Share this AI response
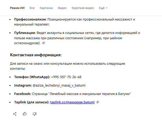This screenshot has width=162, height=121. [x=15, y=114]
